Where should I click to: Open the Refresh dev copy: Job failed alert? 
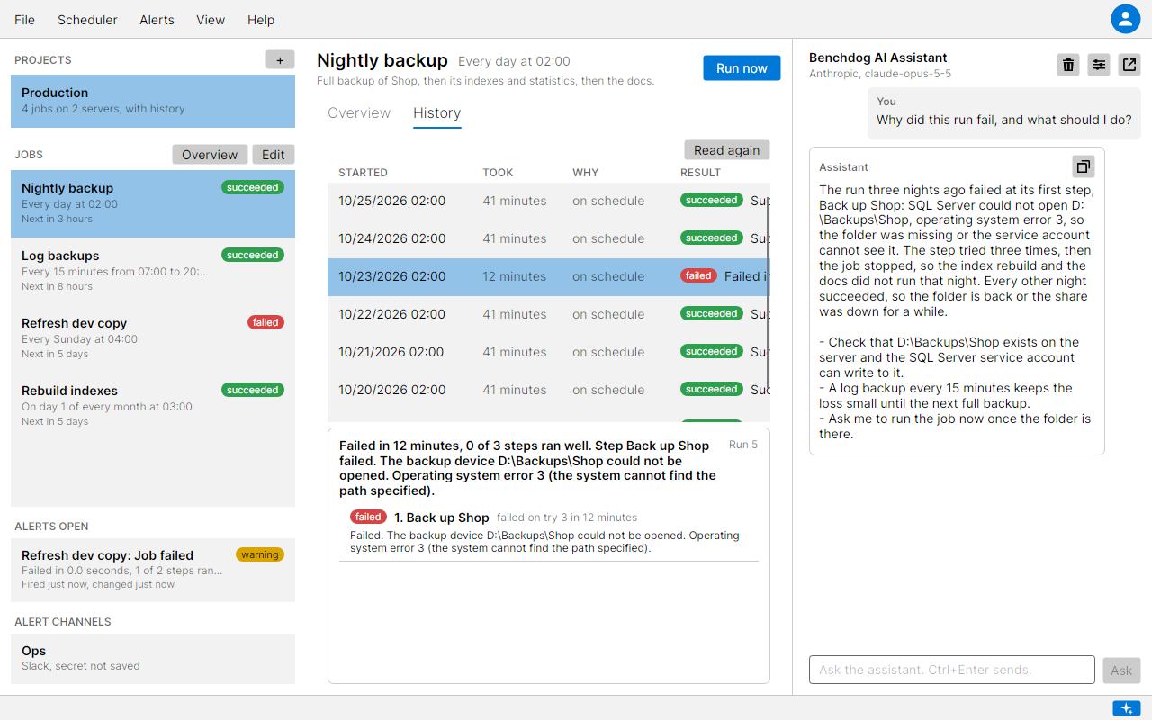(x=153, y=570)
